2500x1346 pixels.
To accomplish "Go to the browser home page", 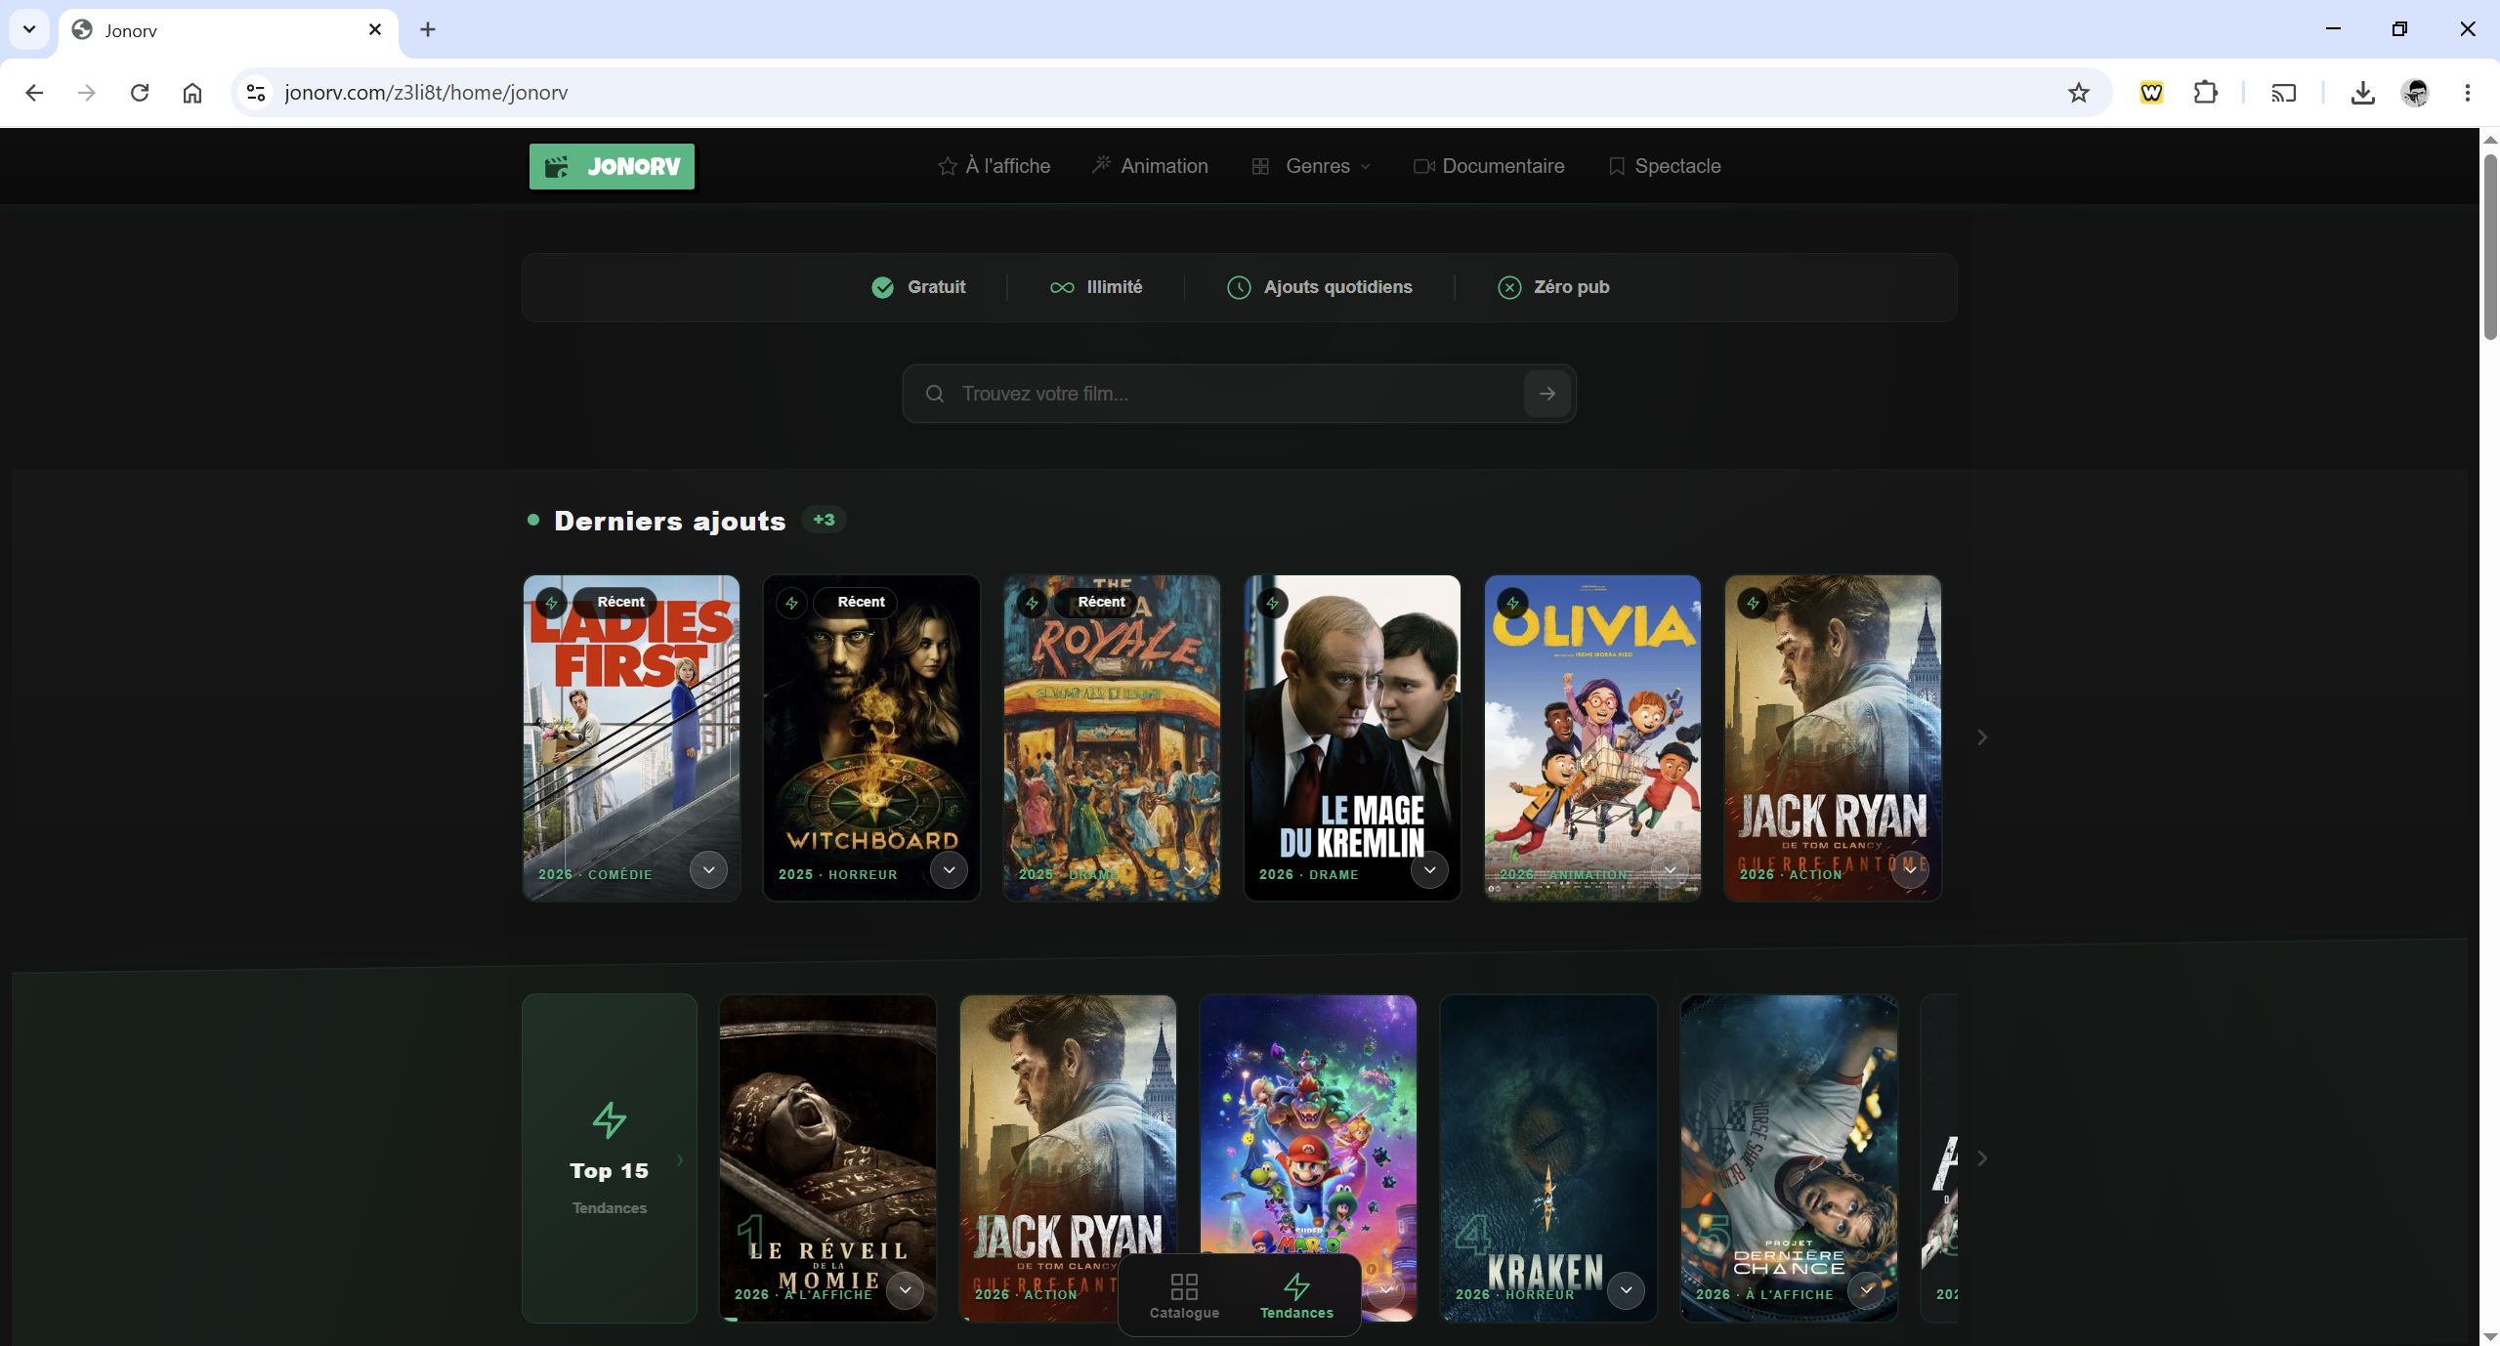I will click(192, 93).
